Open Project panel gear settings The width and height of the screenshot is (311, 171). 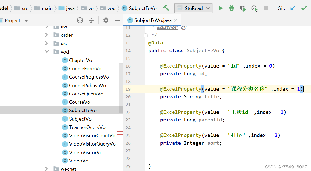106,20
